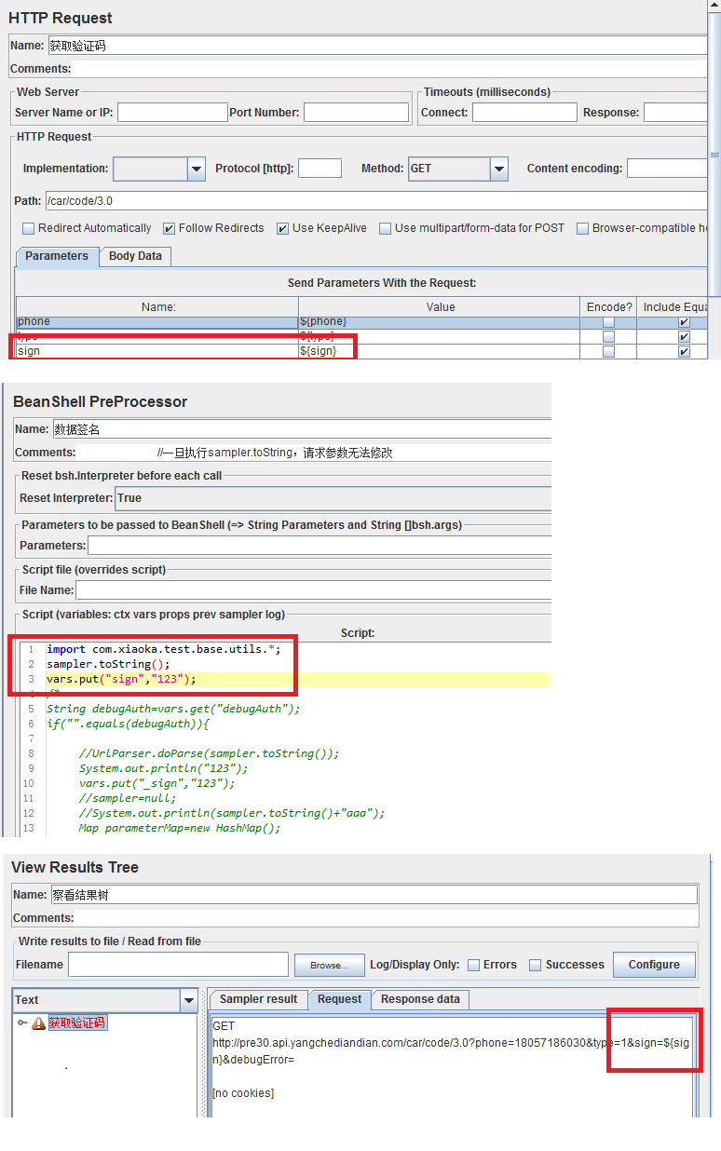Enable the Redirect Automatically checkbox
Viewport: 721px width, 1151px height.
(28, 228)
